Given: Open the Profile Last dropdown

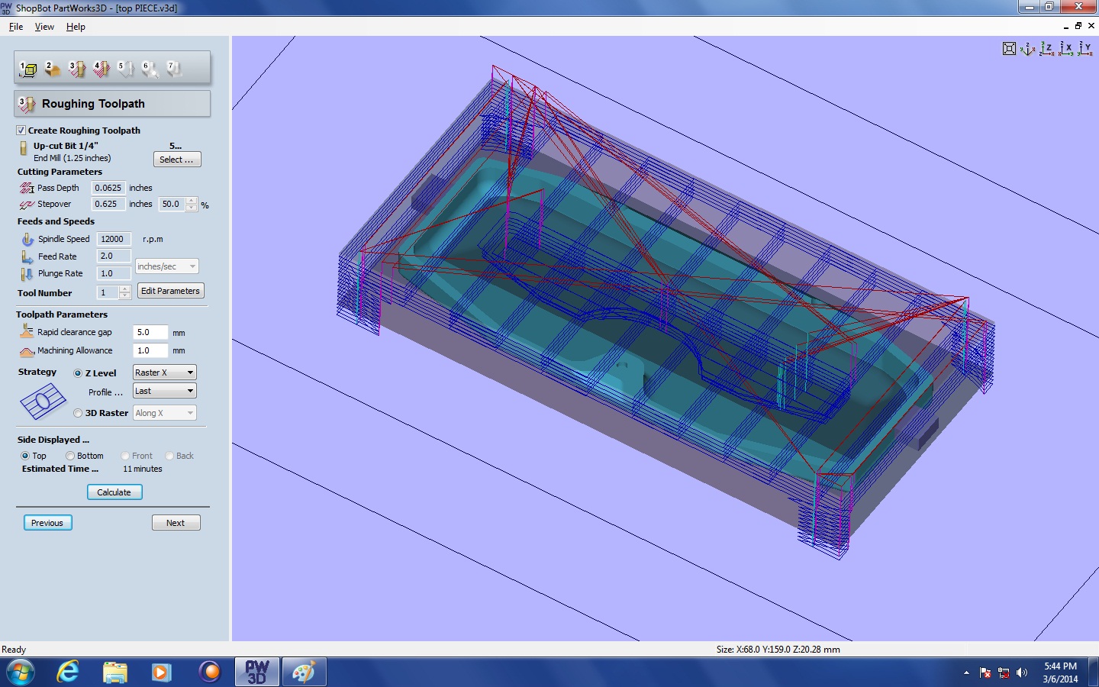Looking at the screenshot, I should click(164, 391).
